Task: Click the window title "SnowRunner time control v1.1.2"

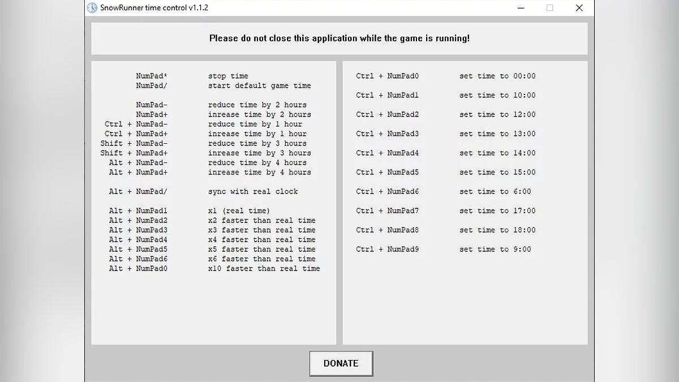Action: click(154, 8)
